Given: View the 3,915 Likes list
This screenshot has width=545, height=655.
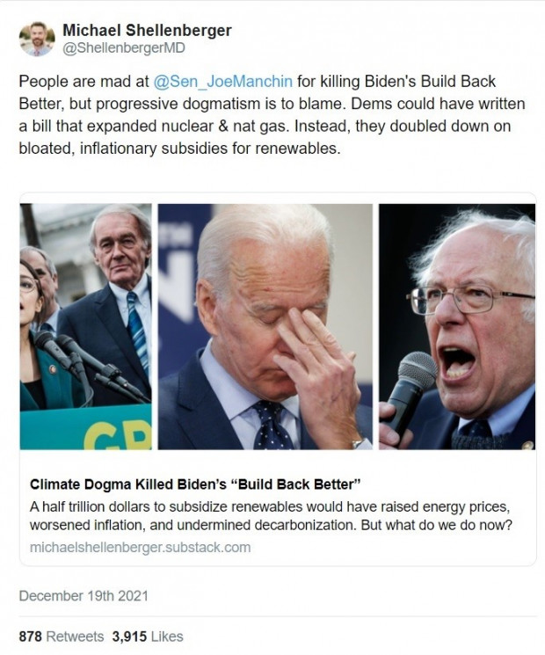Looking at the screenshot, I should coord(148,637).
